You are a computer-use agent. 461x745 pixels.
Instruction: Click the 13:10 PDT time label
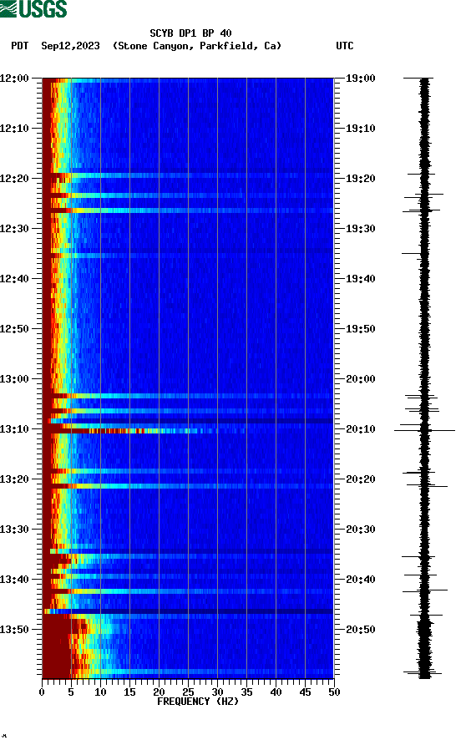click(14, 429)
